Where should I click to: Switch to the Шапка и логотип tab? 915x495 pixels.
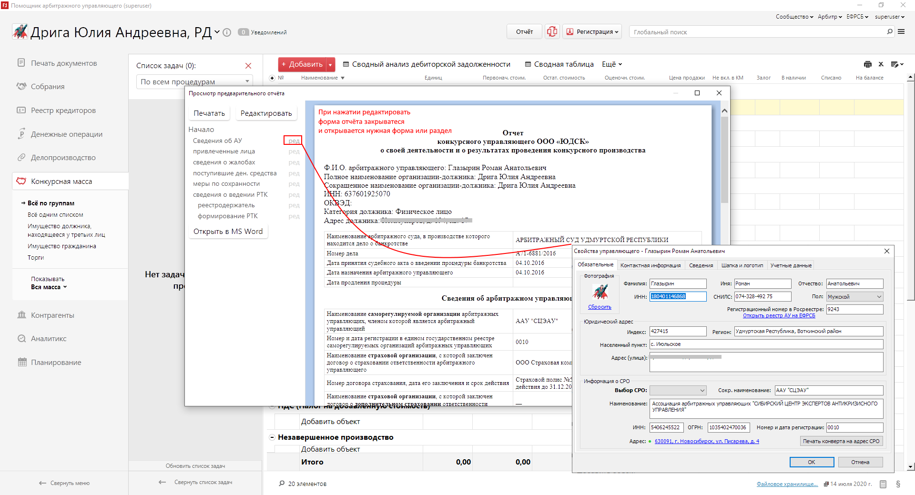[742, 265]
